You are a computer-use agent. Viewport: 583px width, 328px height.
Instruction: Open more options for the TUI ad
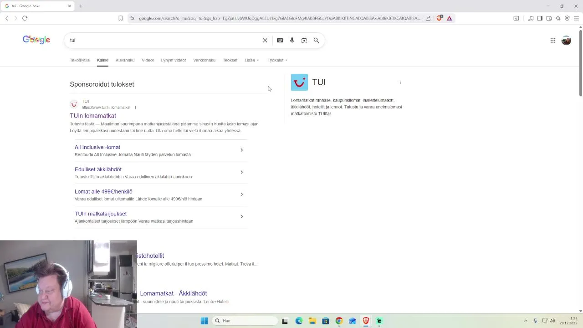coord(135,108)
